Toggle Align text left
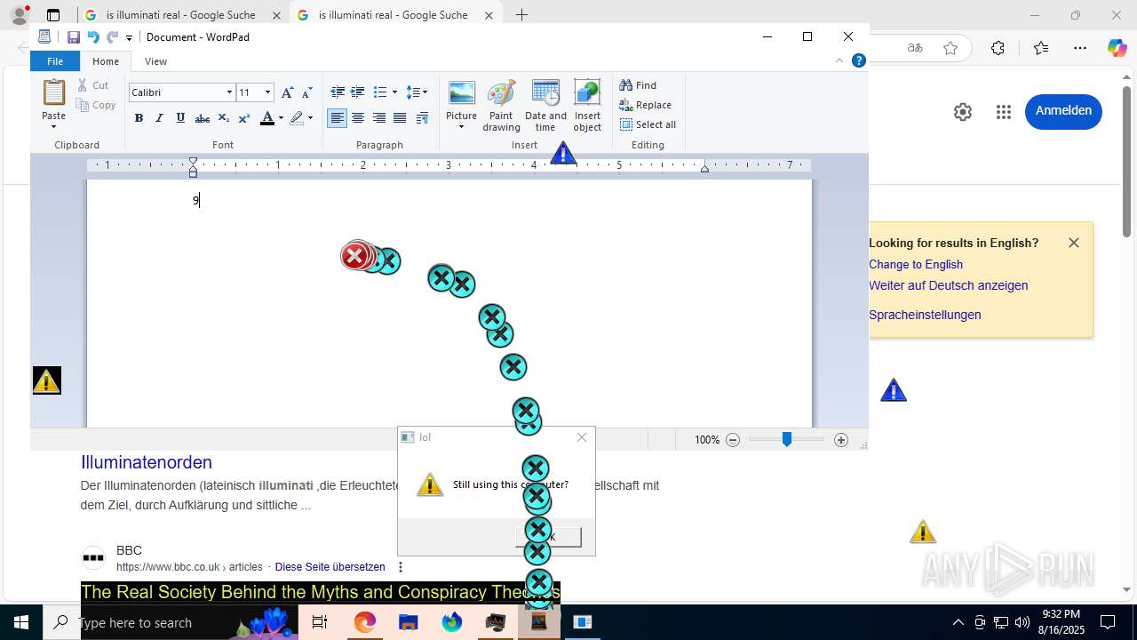 pyautogui.click(x=338, y=118)
